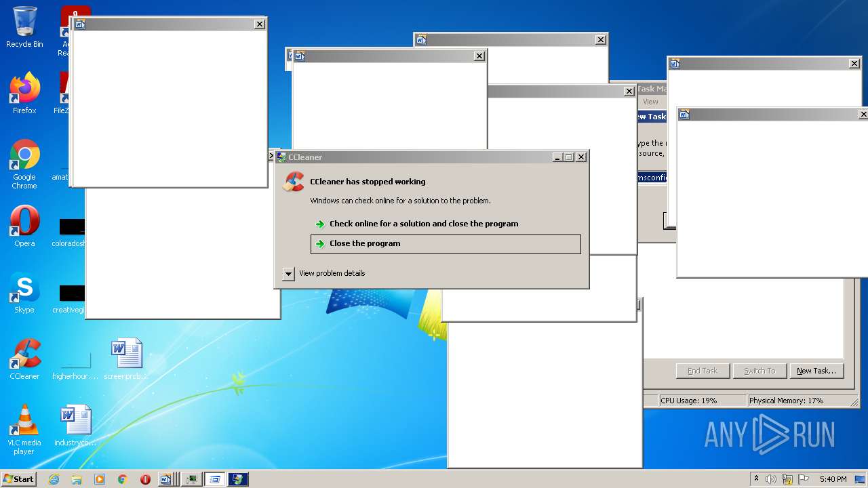
Task: Select the screenprob Word document icon
Action: (126, 359)
